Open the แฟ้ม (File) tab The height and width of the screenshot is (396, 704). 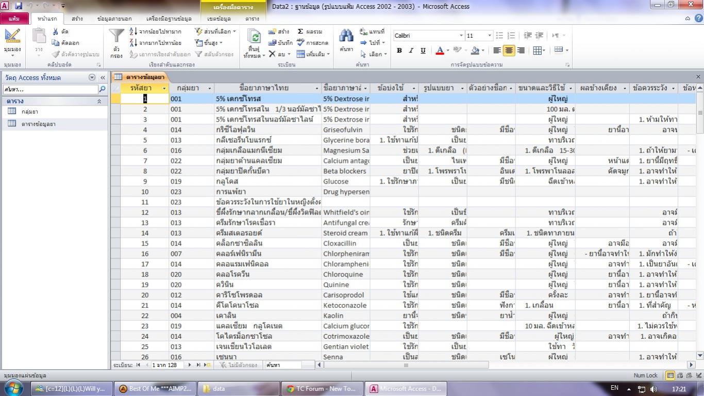click(x=14, y=19)
